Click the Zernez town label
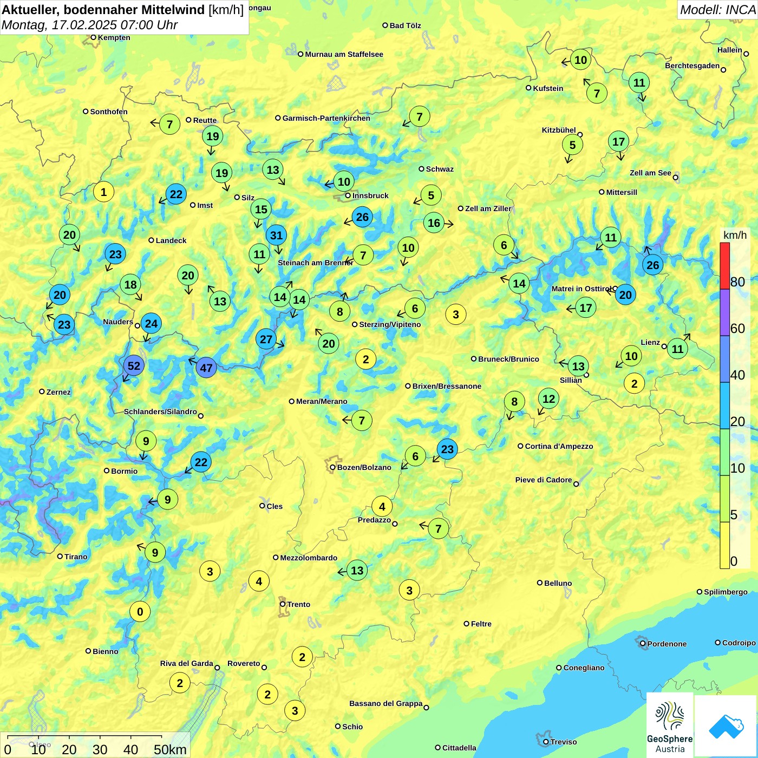The width and height of the screenshot is (758, 758). pos(58,392)
